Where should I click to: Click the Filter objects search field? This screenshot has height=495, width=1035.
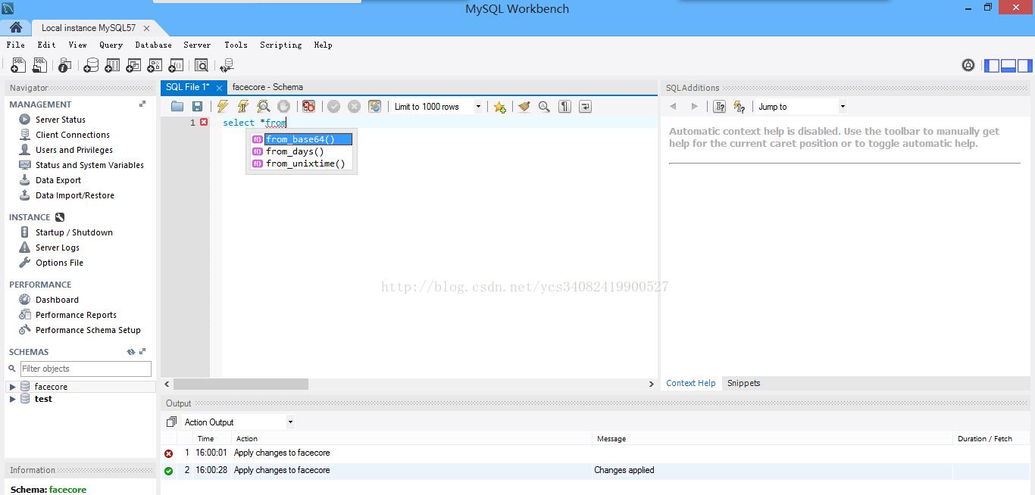click(x=86, y=369)
